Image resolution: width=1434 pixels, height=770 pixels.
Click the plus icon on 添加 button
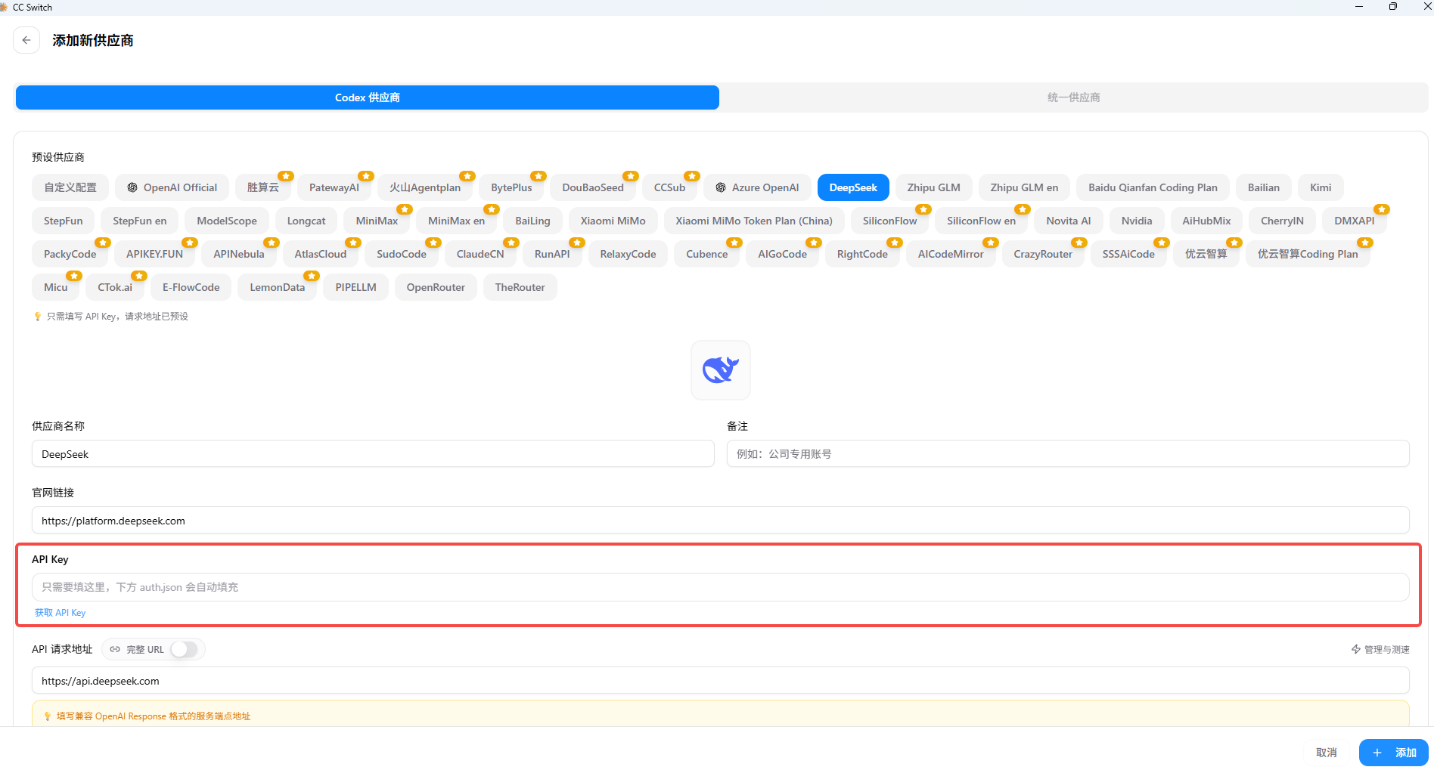point(1377,753)
